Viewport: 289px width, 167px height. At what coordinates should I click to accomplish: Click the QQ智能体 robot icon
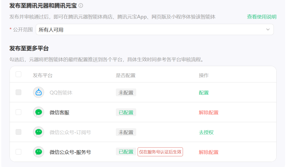(39, 92)
